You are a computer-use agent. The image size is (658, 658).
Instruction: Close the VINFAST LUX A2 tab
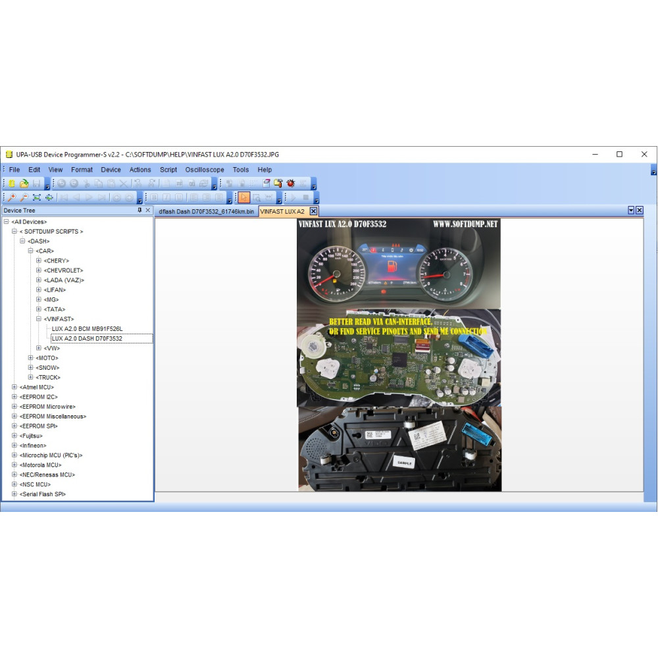(313, 211)
